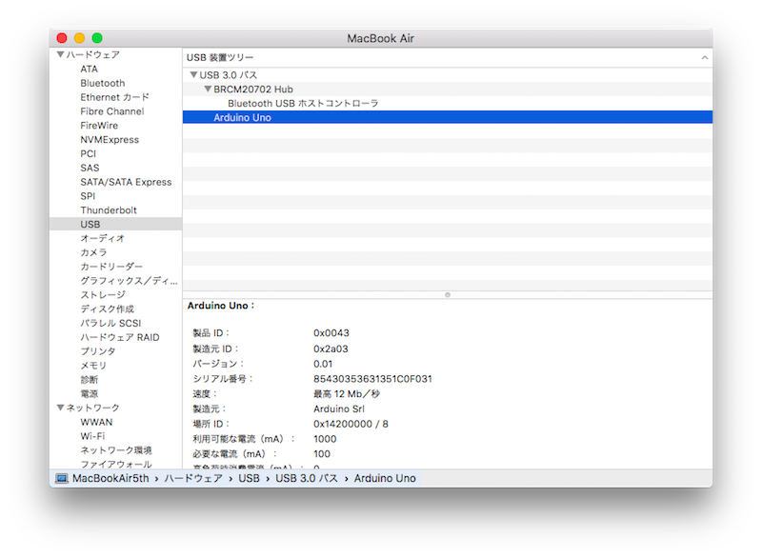Open Thunderbolt section
The width and height of the screenshot is (762, 558).
(109, 209)
